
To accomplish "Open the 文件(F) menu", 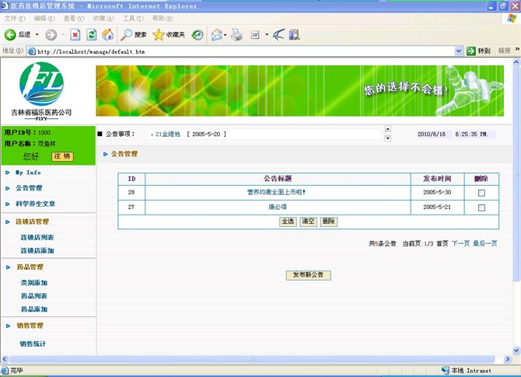I will [14, 19].
